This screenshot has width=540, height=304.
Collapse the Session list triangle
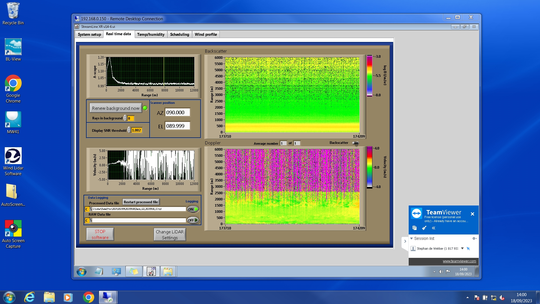coord(411,238)
